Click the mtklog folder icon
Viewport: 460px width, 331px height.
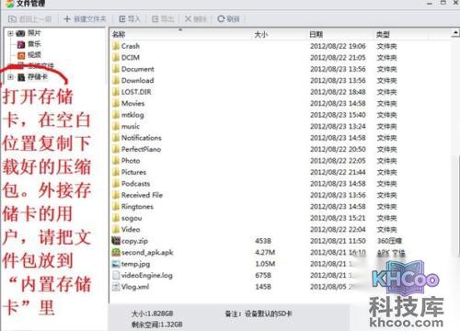[116, 115]
